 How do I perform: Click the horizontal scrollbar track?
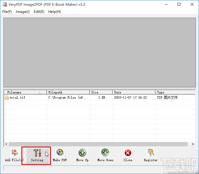coord(98,144)
